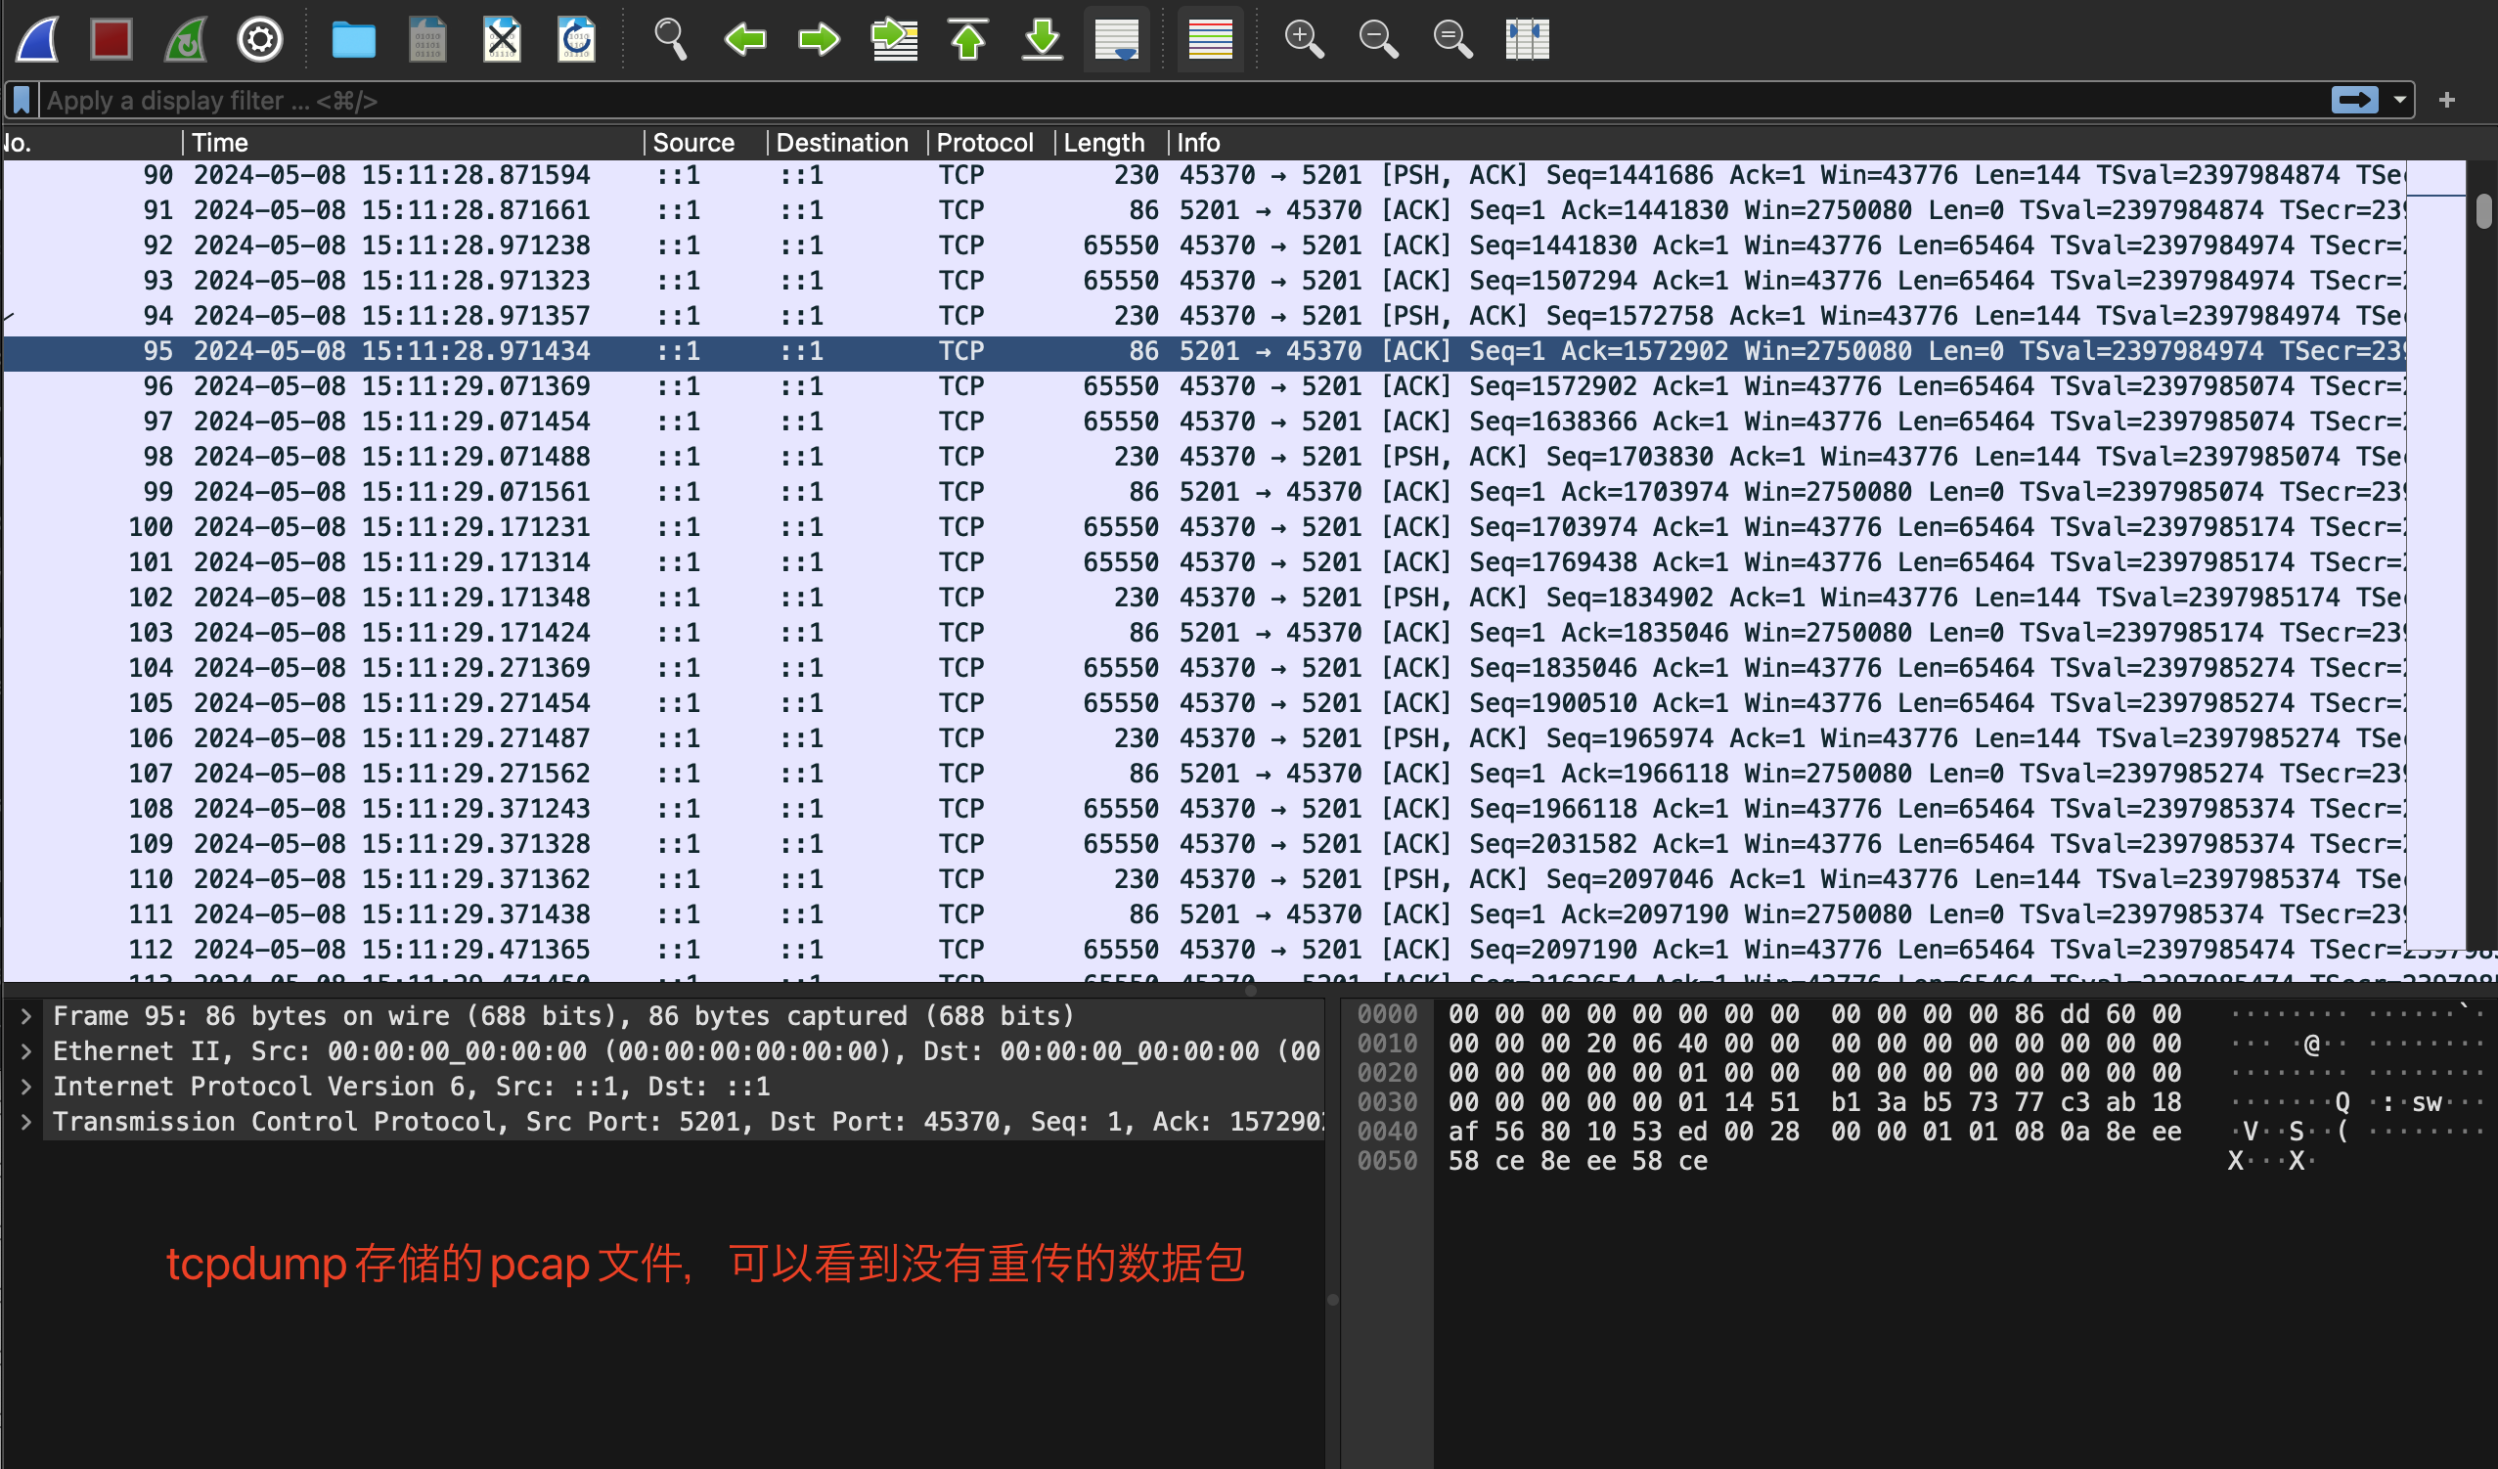The image size is (2498, 1469).
Task: Open capture options gear icon
Action: coord(260,40)
